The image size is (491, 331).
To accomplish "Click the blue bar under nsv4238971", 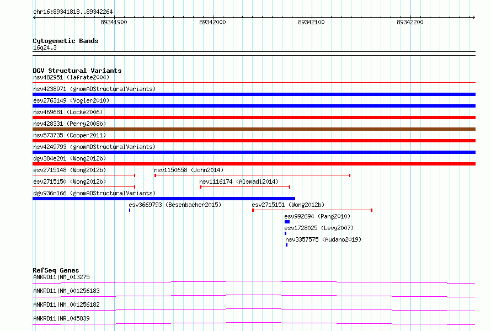I will pos(254,94).
